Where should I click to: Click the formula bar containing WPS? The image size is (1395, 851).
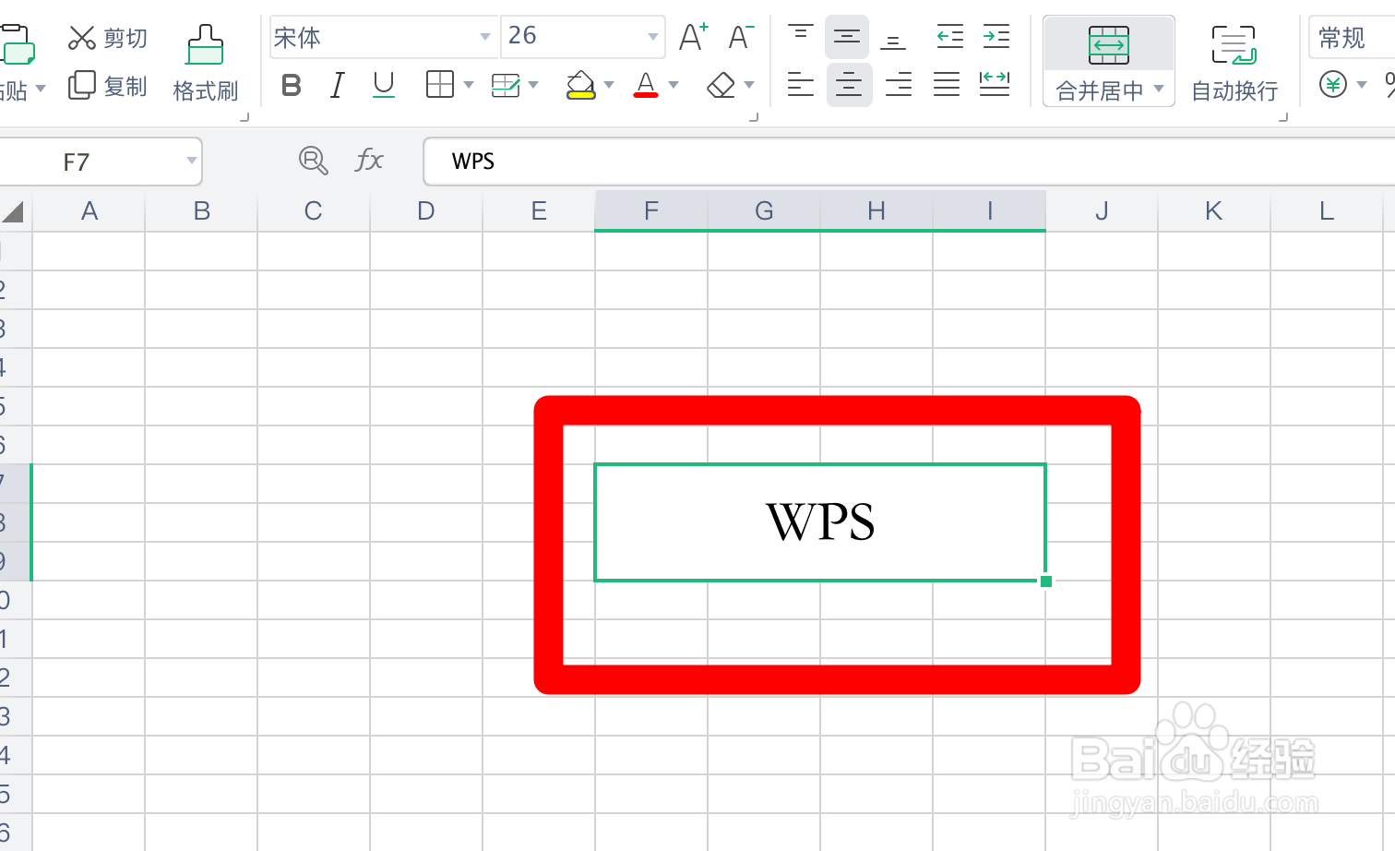[909, 162]
